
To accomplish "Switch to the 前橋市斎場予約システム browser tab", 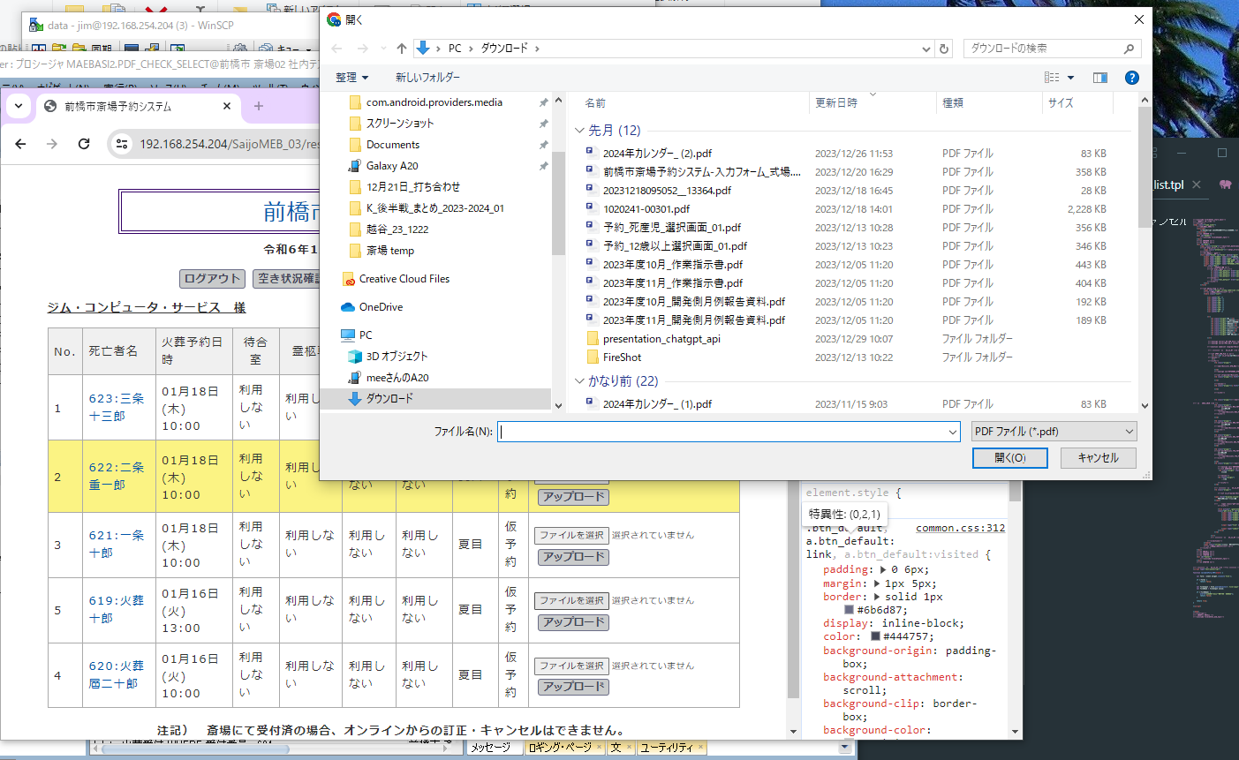I will tap(124, 106).
